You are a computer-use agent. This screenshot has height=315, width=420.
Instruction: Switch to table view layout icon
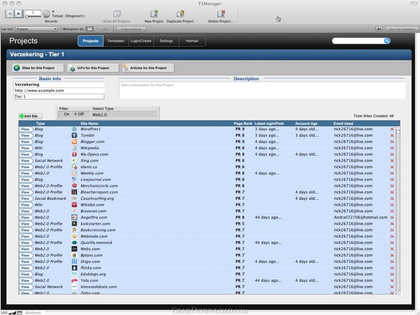pos(106,29)
